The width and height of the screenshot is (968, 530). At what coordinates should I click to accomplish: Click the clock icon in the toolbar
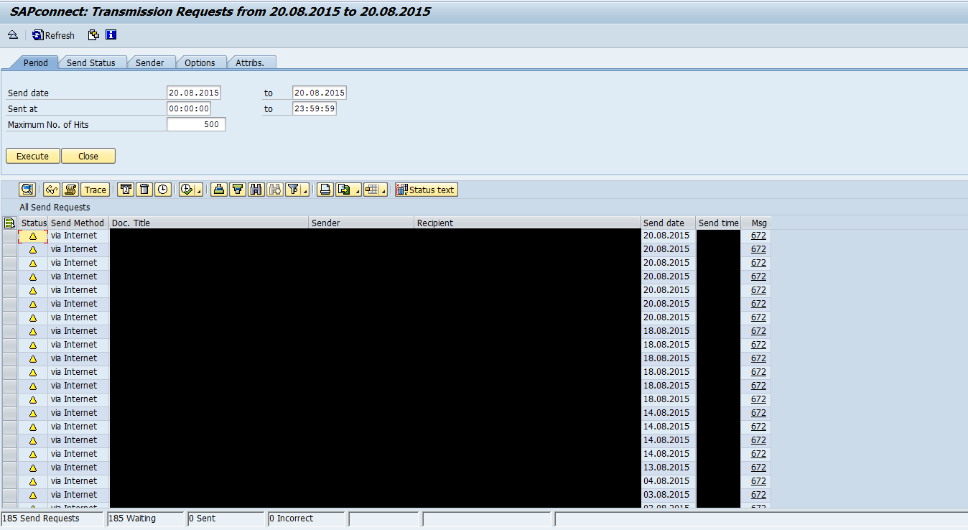click(163, 190)
